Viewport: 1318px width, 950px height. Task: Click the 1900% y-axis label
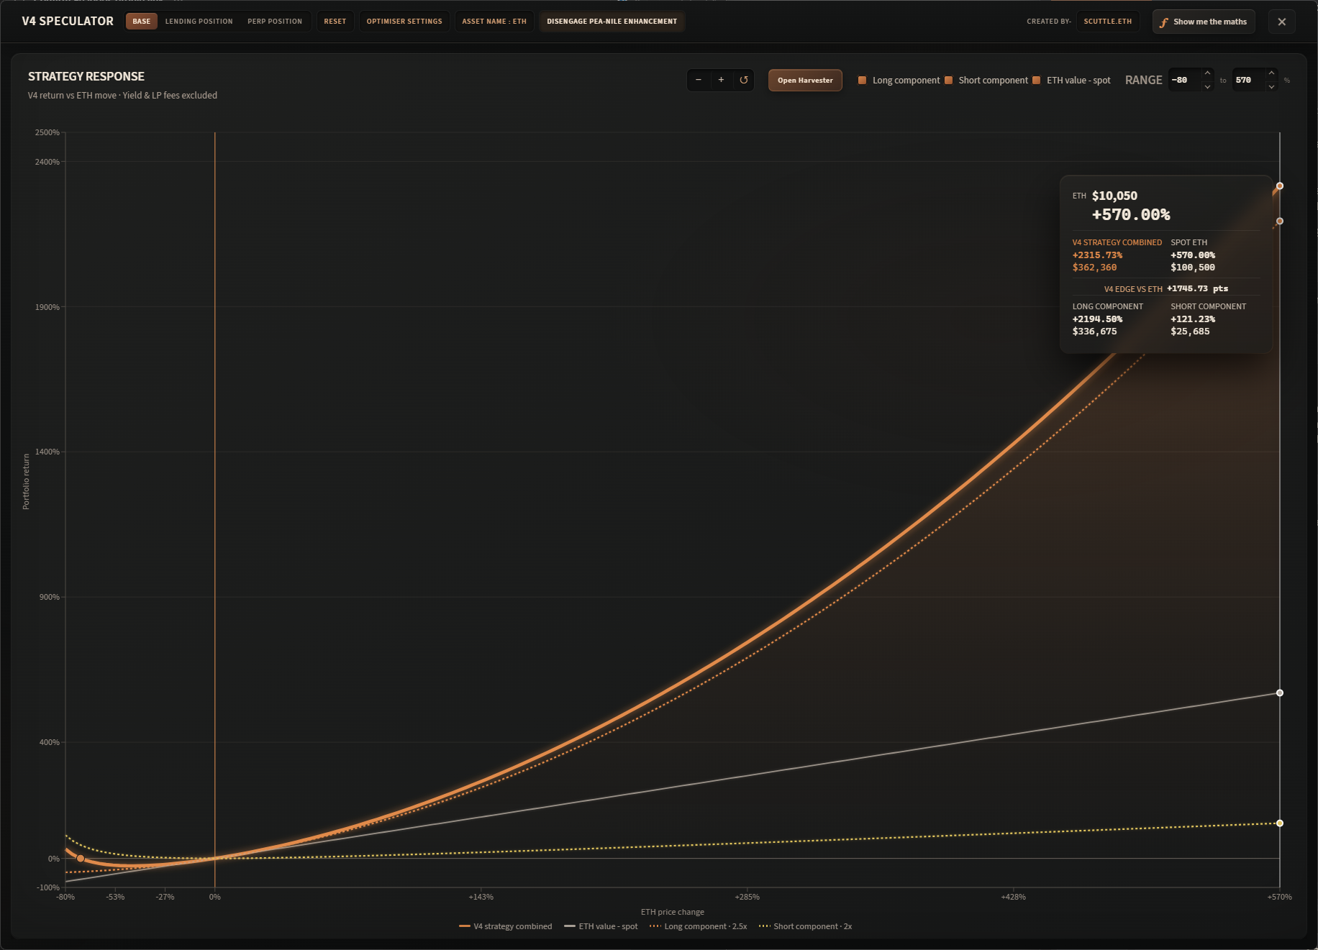47,307
